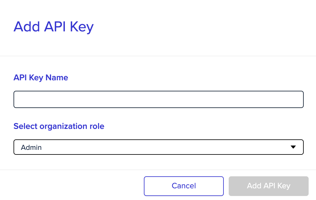Dismiss the dialog using Cancel
316x200 pixels.
pos(184,186)
